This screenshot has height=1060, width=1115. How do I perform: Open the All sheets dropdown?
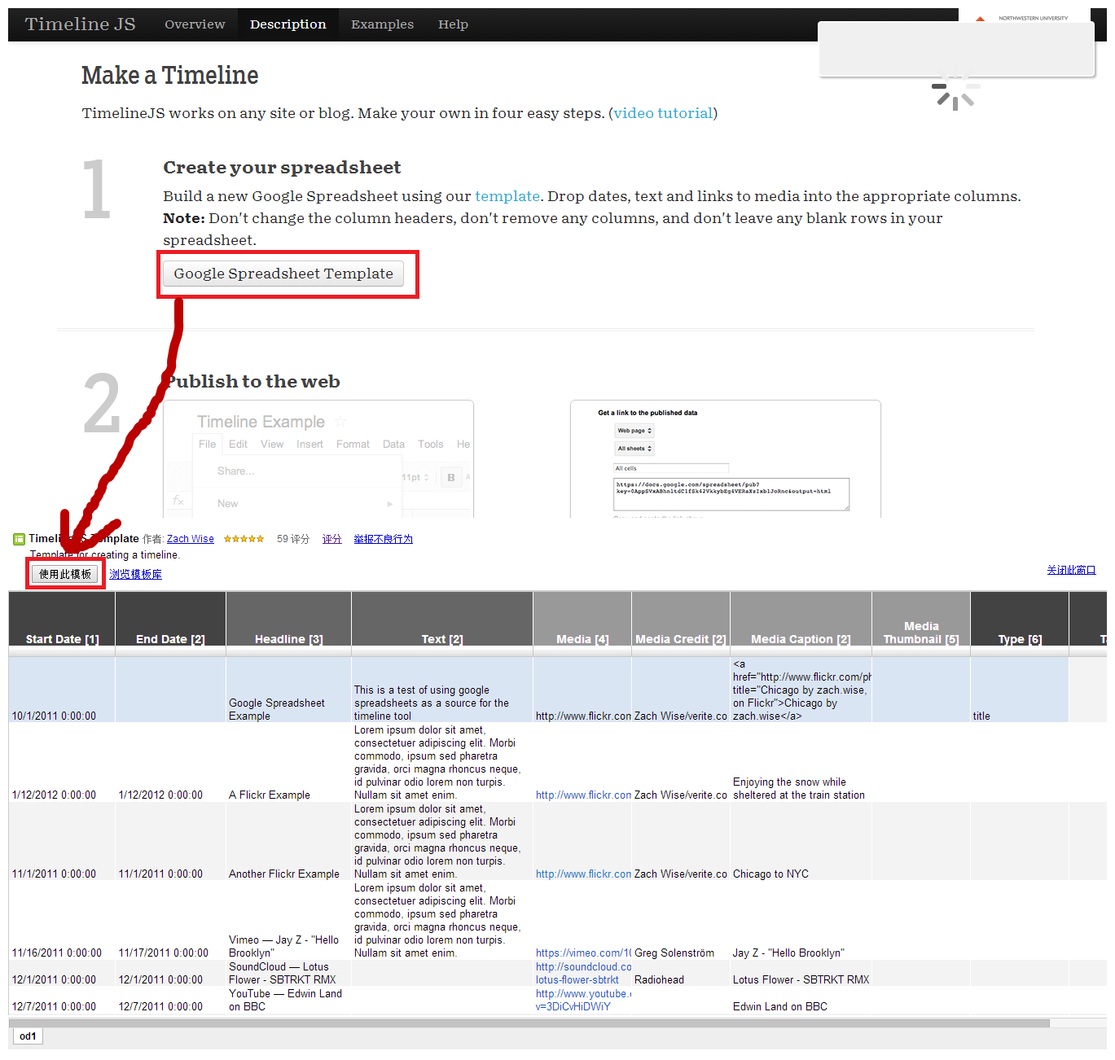tap(634, 449)
